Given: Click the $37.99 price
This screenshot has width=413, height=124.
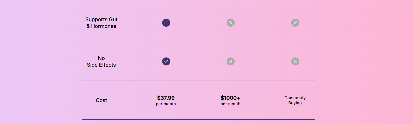Looking at the screenshot, I should (166, 98).
